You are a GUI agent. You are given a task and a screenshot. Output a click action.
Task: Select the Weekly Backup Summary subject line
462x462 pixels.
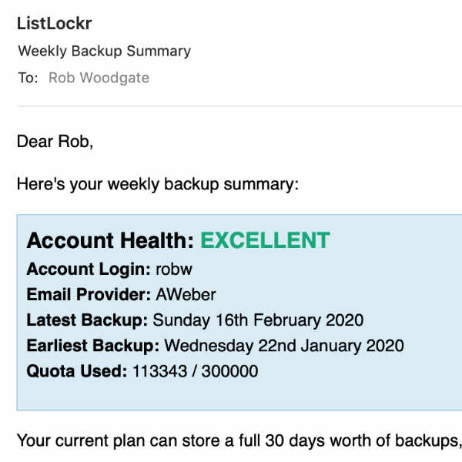pyautogui.click(x=104, y=52)
